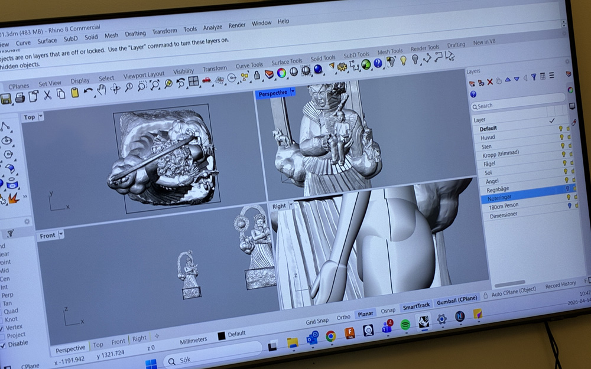591x369 pixels.
Task: Toggle the Vertex osnap checkbox
Action: coord(2,329)
